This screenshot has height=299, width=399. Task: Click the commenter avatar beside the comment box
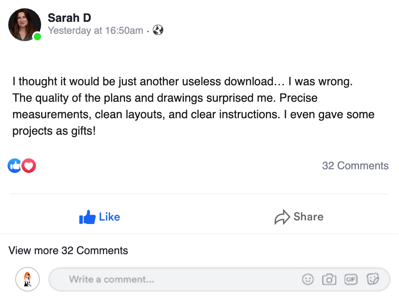pyautogui.click(x=27, y=280)
